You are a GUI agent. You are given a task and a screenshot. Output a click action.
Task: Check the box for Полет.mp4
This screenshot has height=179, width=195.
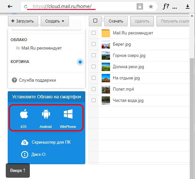tap(94, 89)
